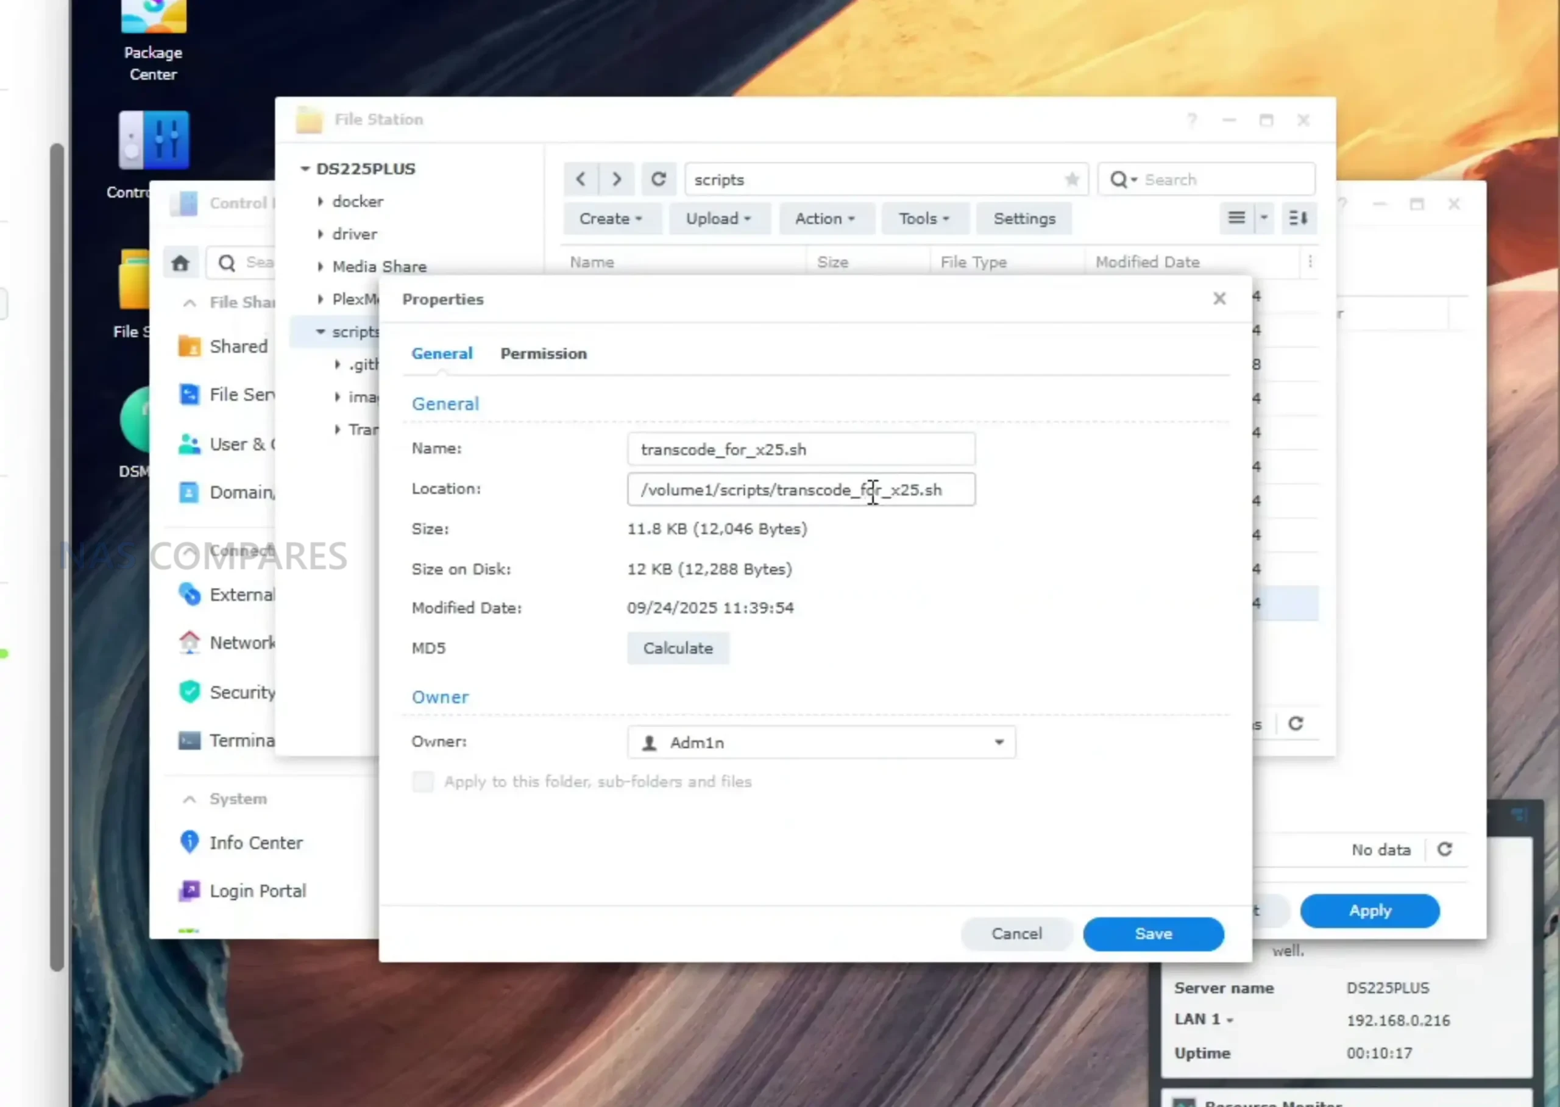Go forward in File Station navigation
The width and height of the screenshot is (1560, 1107).
point(616,179)
